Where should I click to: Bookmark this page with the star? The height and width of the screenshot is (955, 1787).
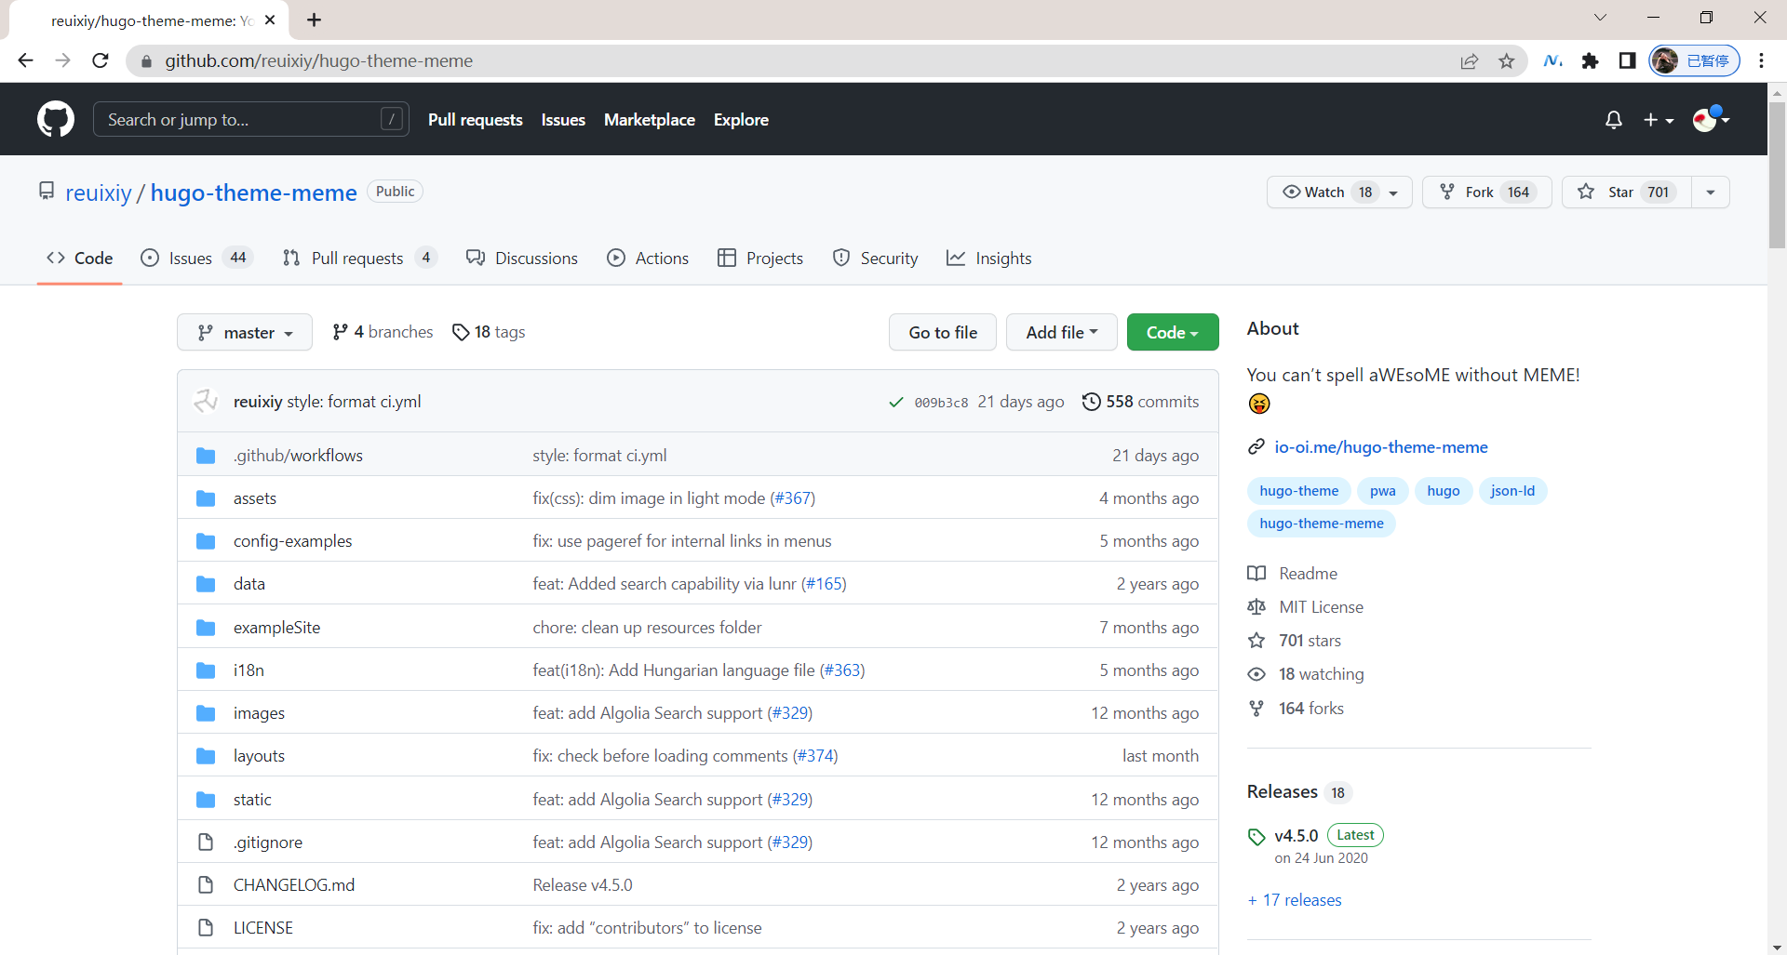pos(1507,61)
